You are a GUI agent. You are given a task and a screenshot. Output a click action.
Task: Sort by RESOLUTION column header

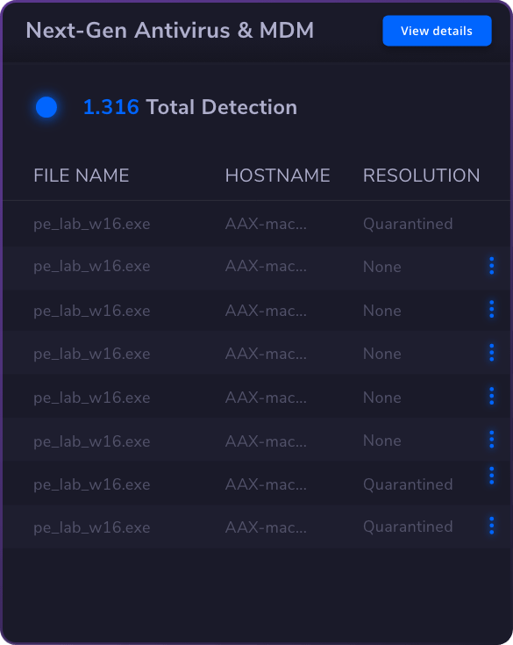421,176
